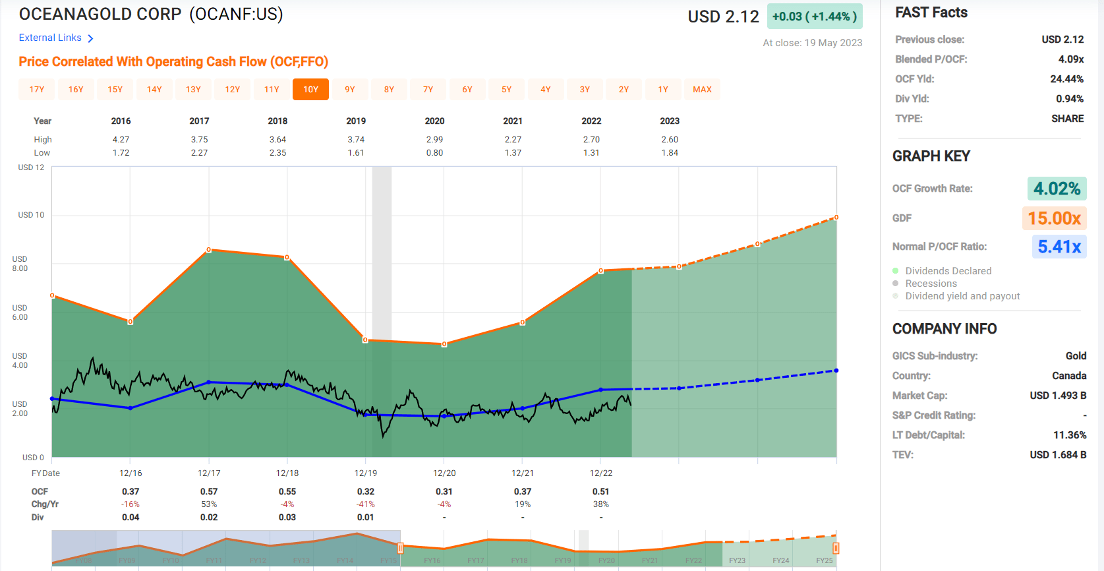Select the 12Y time range tab

pos(233,89)
